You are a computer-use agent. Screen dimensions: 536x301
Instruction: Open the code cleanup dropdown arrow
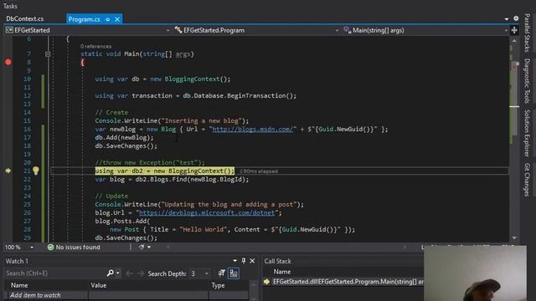tap(149, 247)
